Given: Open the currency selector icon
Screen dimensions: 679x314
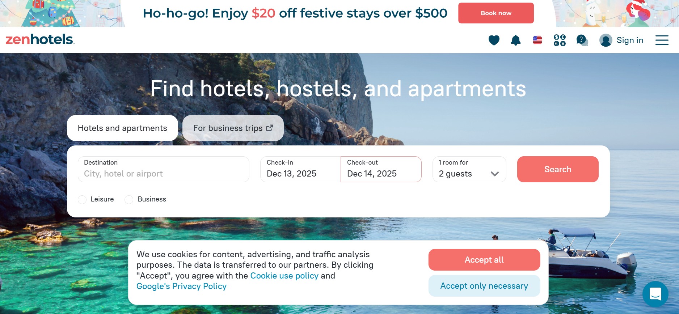Looking at the screenshot, I should pos(560,40).
